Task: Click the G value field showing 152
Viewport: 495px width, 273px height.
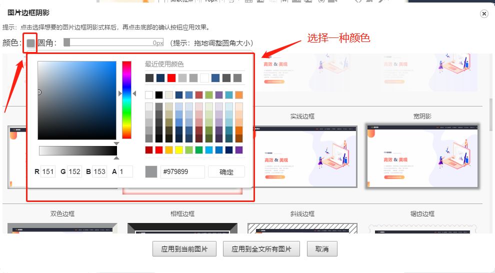Action: click(x=74, y=171)
